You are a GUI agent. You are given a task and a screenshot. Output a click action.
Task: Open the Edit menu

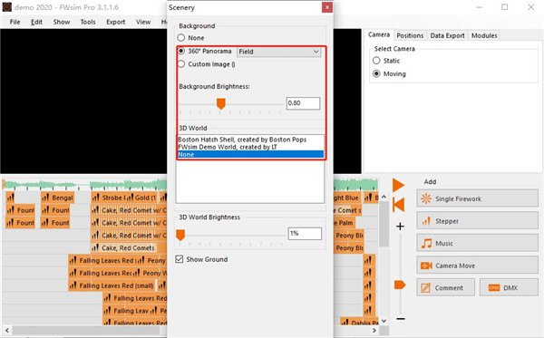pos(36,22)
